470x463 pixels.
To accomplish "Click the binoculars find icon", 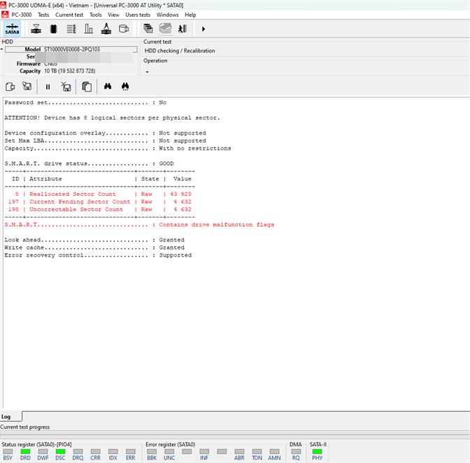I will coord(108,86).
